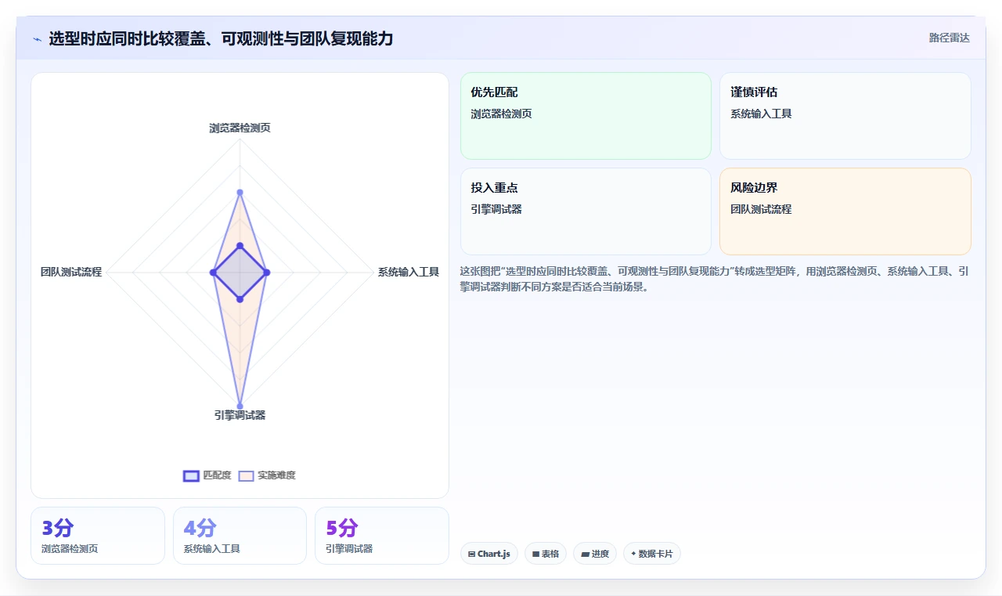Click the 系统输入工具 radar axis label
Screen dimensions: 1002x596
(409, 272)
